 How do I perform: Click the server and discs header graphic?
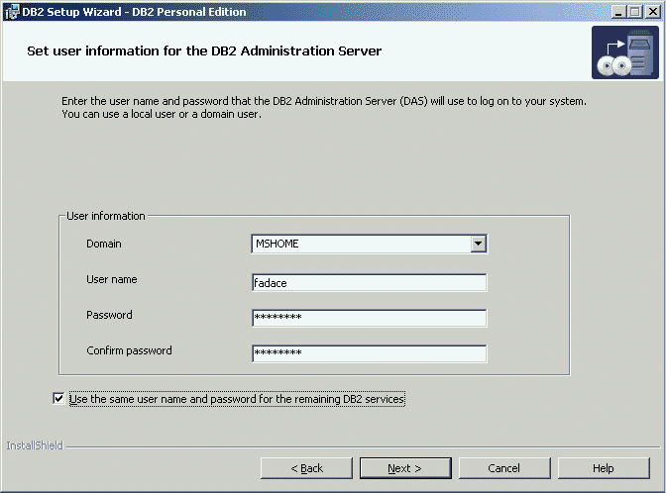pos(624,53)
